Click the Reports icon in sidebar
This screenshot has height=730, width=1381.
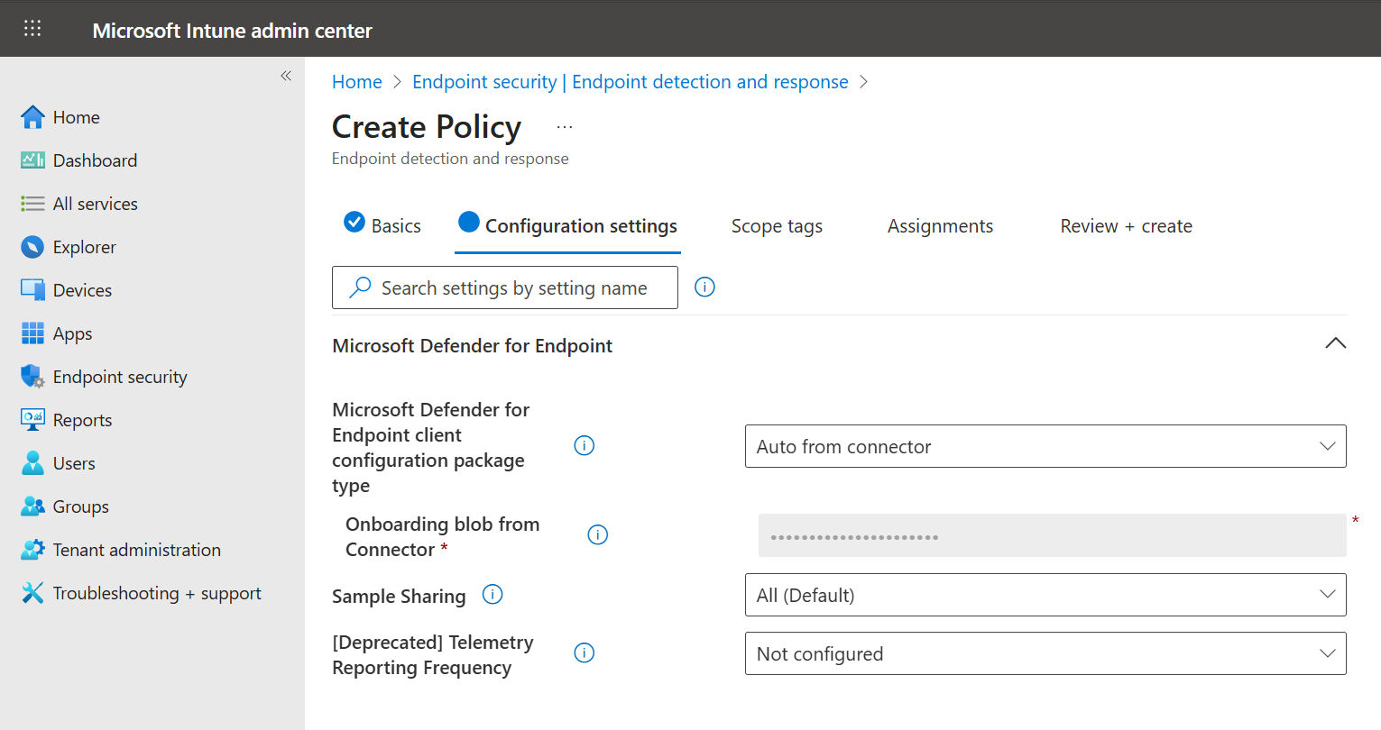point(32,420)
